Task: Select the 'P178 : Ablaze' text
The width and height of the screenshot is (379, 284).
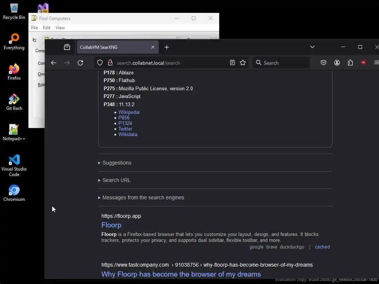Action: [x=118, y=73]
